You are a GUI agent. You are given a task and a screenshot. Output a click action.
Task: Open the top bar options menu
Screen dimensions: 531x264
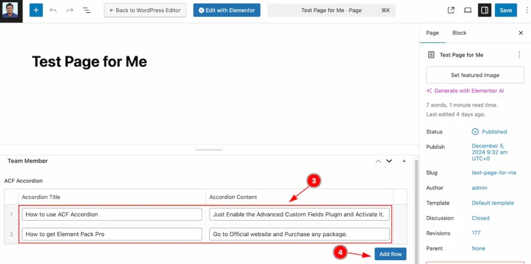click(x=527, y=10)
